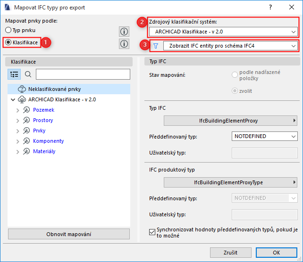Select the Prvky item
The height and width of the screenshot is (262, 303).
click(39, 131)
